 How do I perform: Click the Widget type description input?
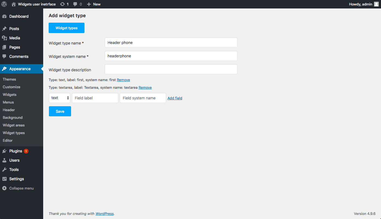pos(171,69)
